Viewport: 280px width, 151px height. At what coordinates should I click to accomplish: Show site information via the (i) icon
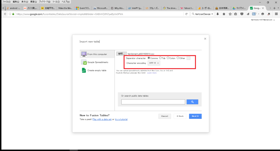[x=10, y=14]
